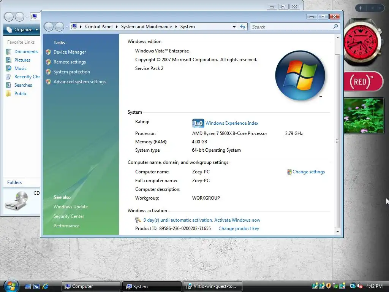
Task: Open Advanced system settings
Action: pos(80,82)
